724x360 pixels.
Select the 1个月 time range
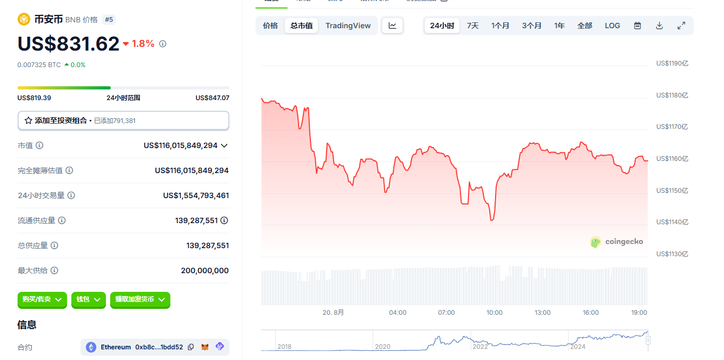pyautogui.click(x=500, y=26)
